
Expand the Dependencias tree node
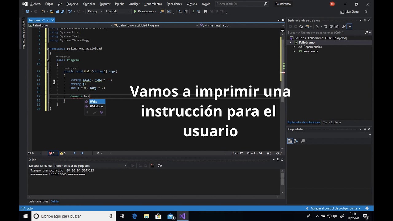click(x=294, y=47)
